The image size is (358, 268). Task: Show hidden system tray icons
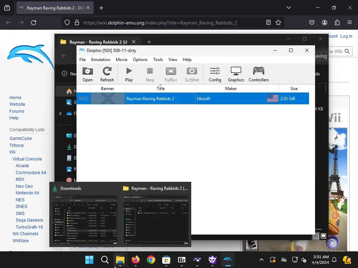(262, 260)
